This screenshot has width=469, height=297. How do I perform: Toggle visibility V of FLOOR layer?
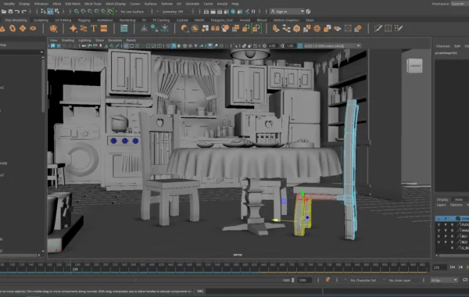(x=439, y=224)
